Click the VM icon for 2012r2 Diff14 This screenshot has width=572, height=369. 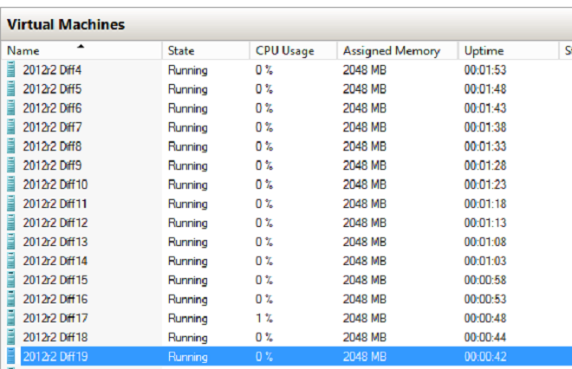click(11, 260)
